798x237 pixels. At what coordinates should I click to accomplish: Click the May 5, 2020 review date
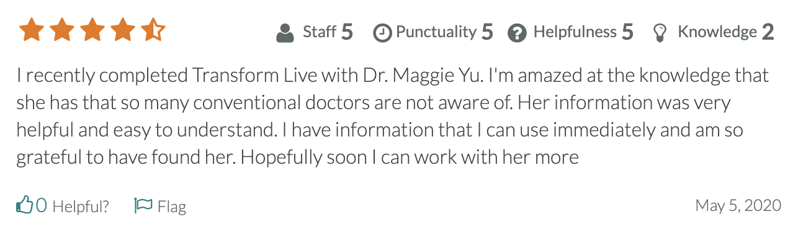tap(738, 205)
